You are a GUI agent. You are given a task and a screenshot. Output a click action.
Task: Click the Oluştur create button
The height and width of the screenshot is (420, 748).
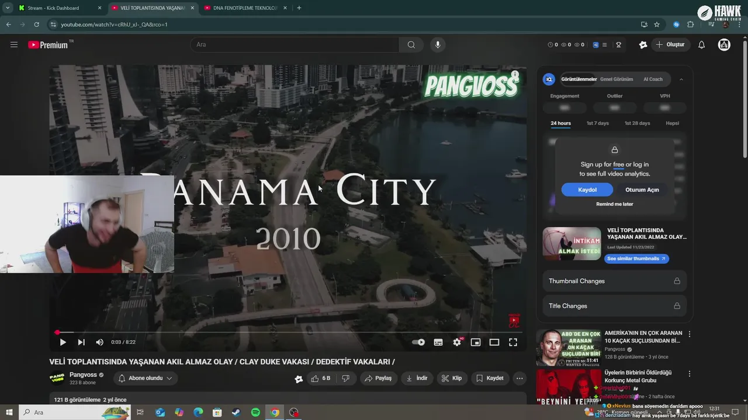pos(670,45)
